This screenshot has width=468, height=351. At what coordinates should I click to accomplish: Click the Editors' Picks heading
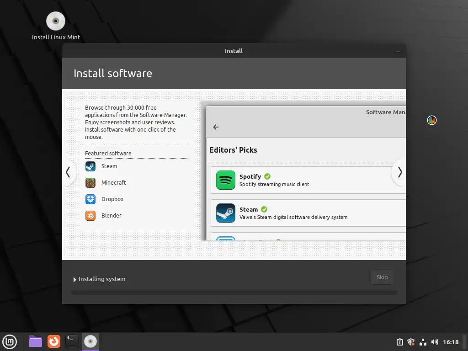coord(233,150)
